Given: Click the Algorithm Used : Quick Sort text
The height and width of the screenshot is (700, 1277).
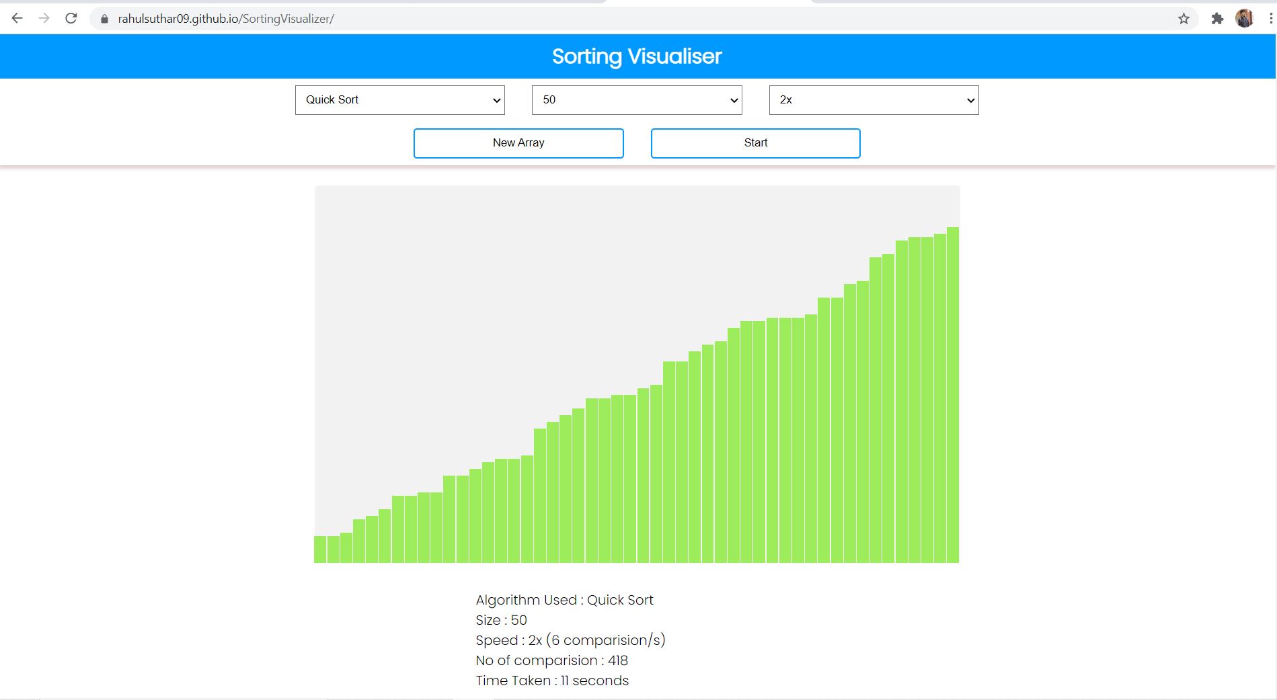Looking at the screenshot, I should 564,600.
